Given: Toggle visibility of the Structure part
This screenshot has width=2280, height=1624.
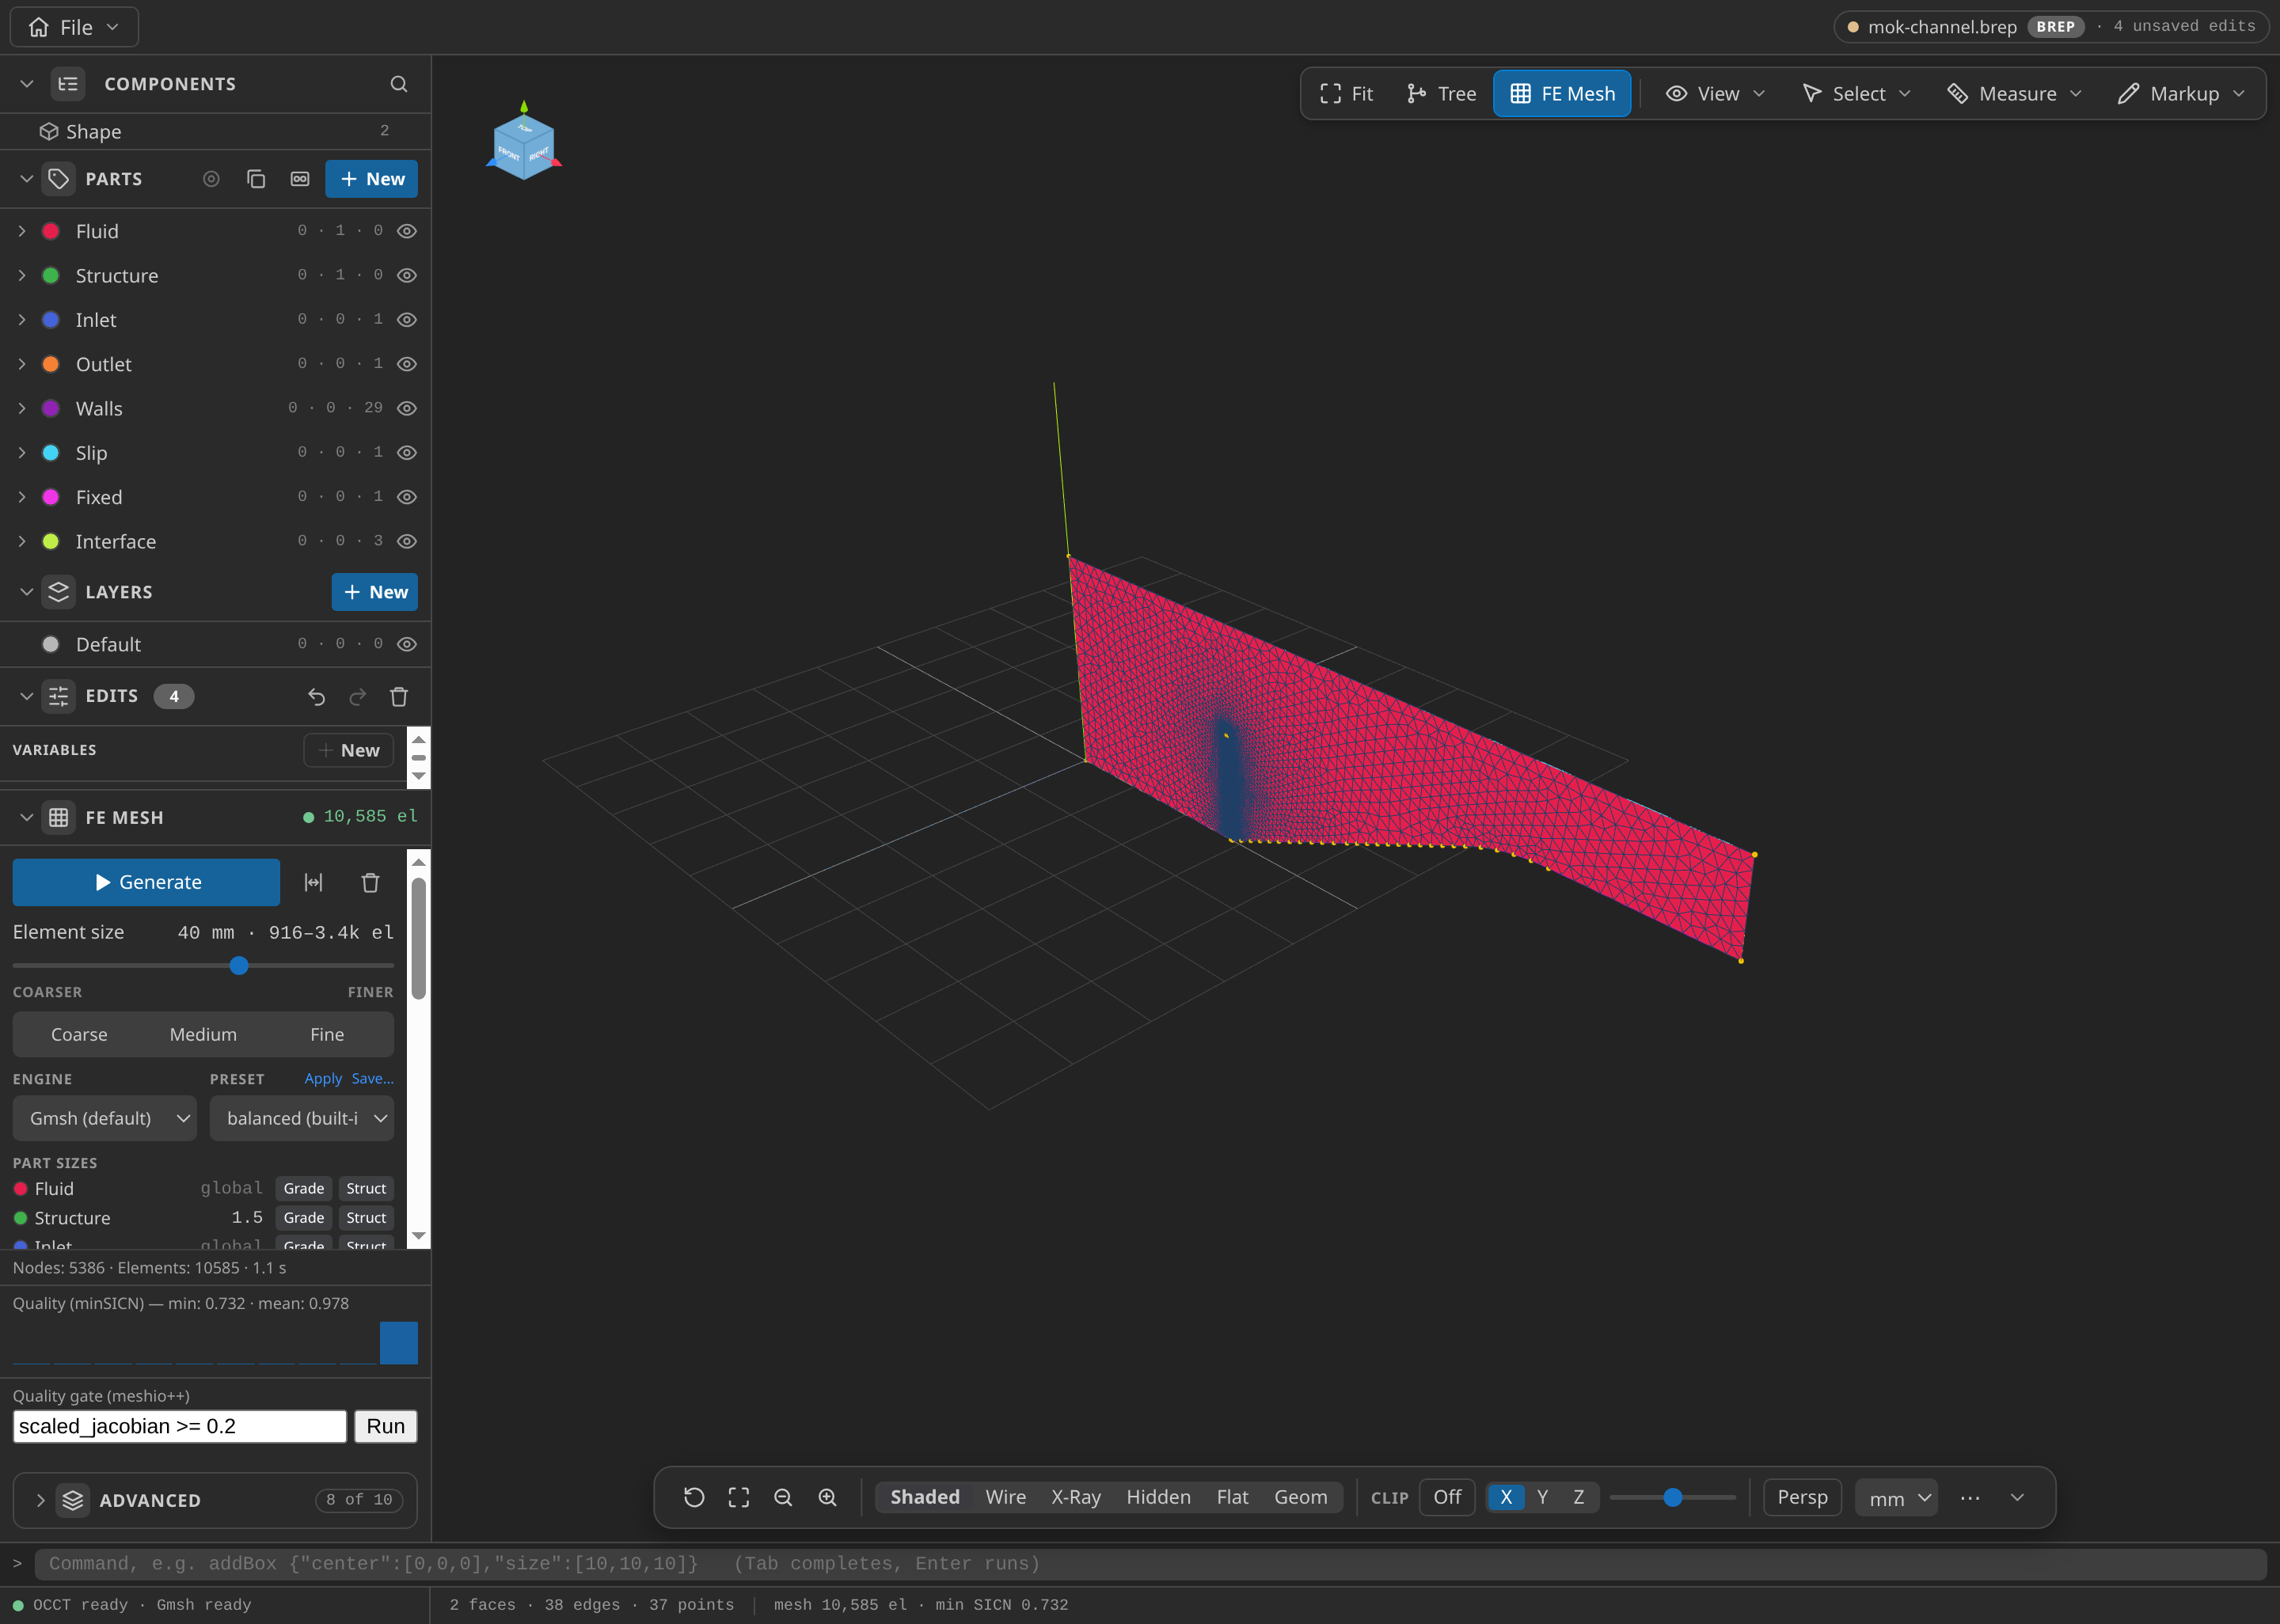Looking at the screenshot, I should point(407,275).
